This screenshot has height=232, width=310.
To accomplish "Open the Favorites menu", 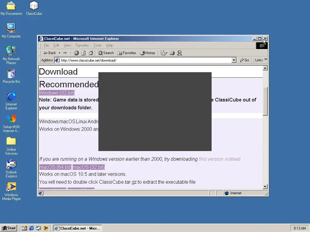I will click(82, 45).
